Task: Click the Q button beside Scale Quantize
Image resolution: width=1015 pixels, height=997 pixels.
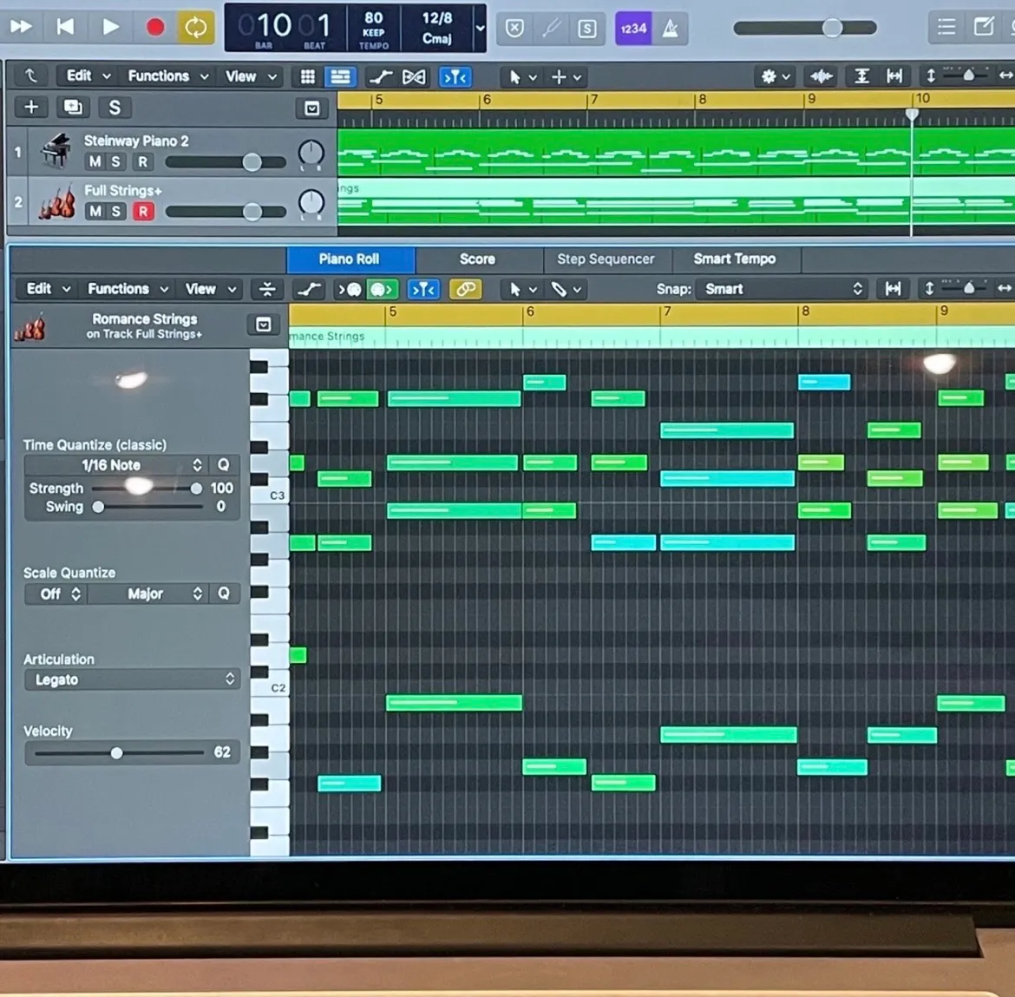Action: [224, 594]
